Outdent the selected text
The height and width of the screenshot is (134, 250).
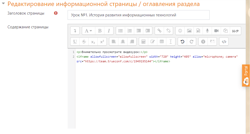139,31
